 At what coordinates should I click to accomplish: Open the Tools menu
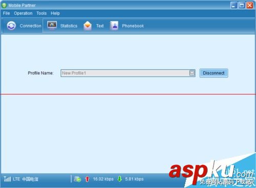coord(41,13)
